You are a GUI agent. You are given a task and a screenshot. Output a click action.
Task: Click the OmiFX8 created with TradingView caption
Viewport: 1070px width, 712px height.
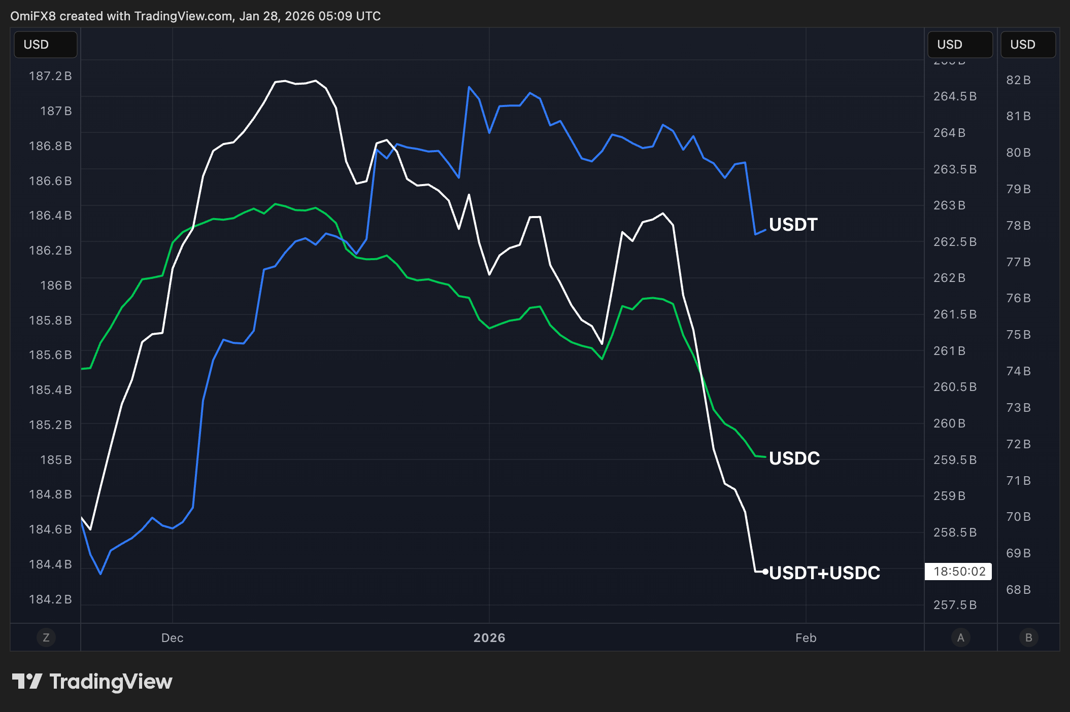195,16
